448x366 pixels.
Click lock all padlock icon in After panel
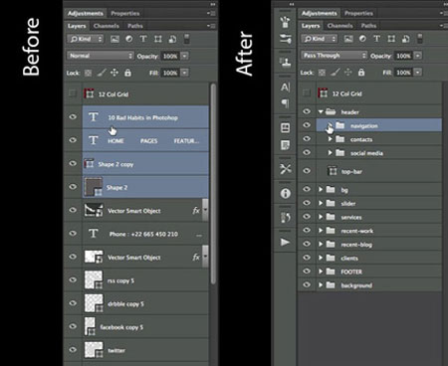[361, 73]
